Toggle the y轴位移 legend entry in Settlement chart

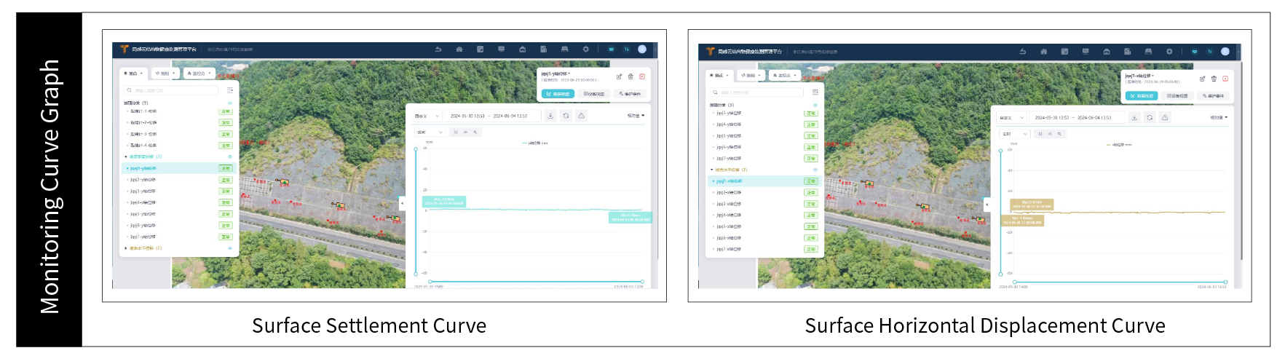point(535,143)
